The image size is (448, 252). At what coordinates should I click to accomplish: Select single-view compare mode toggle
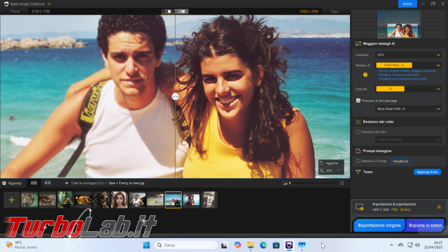tap(168, 12)
